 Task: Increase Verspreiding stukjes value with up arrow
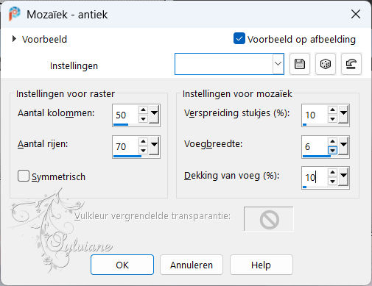point(332,110)
